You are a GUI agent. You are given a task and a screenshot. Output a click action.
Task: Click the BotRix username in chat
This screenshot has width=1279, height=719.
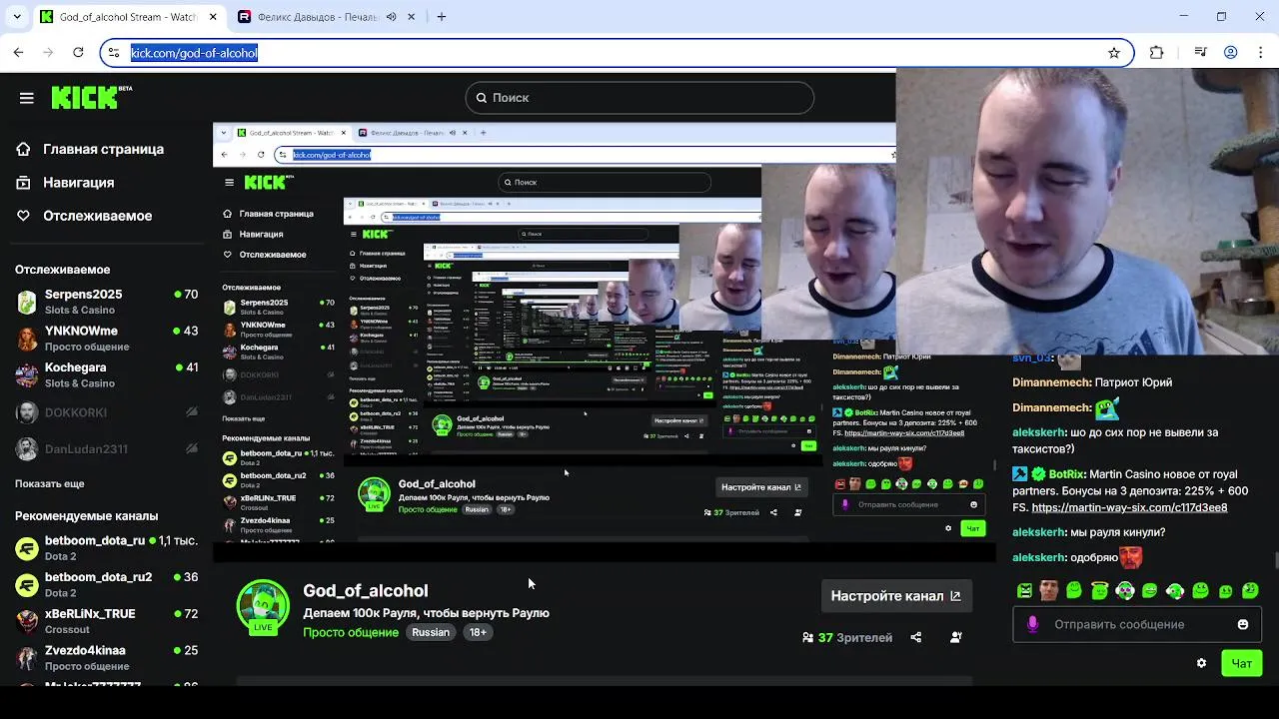[1067, 474]
